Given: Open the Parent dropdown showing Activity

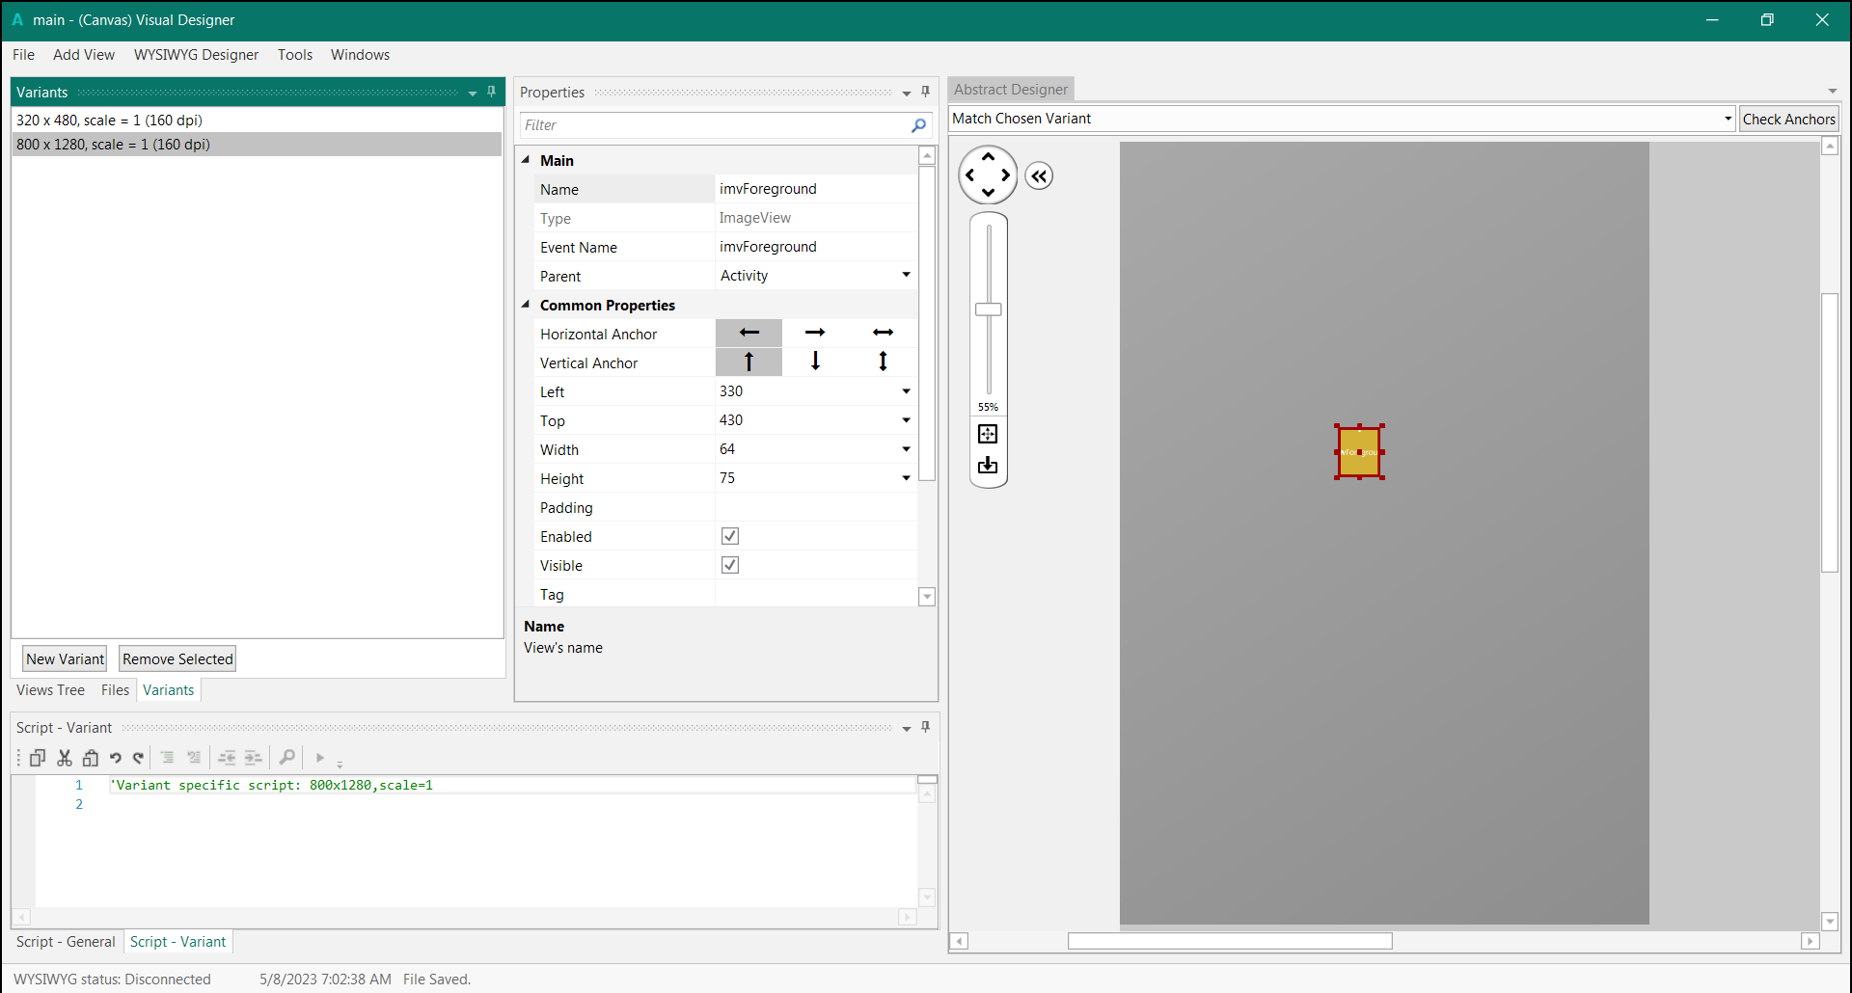Looking at the screenshot, I should point(905,276).
